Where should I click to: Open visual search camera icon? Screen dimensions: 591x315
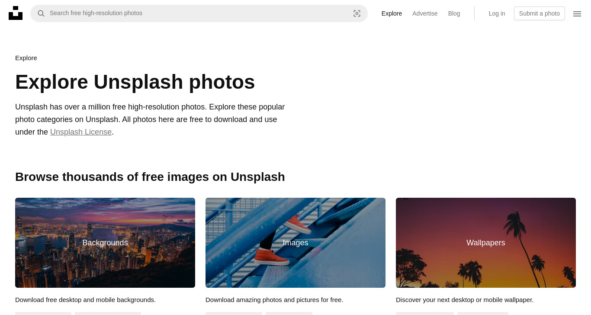357,13
